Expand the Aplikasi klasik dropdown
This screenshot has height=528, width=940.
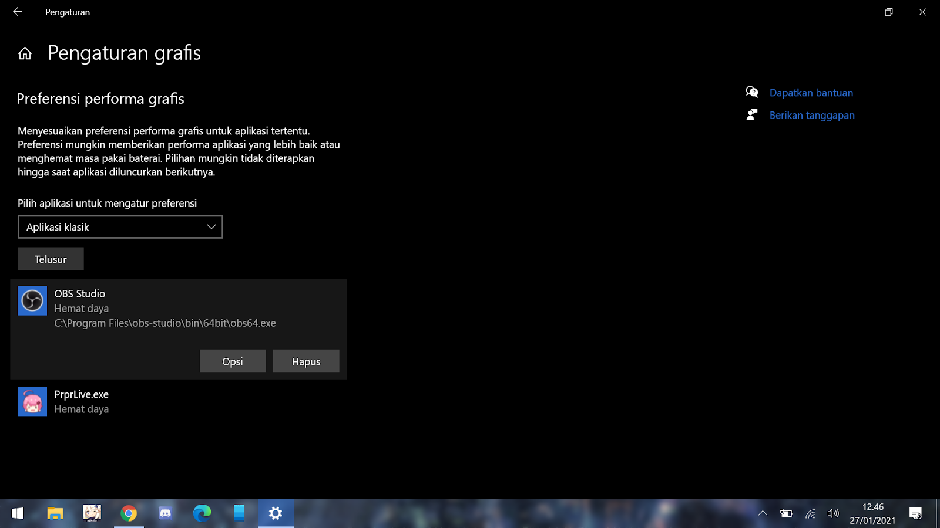[x=120, y=227]
